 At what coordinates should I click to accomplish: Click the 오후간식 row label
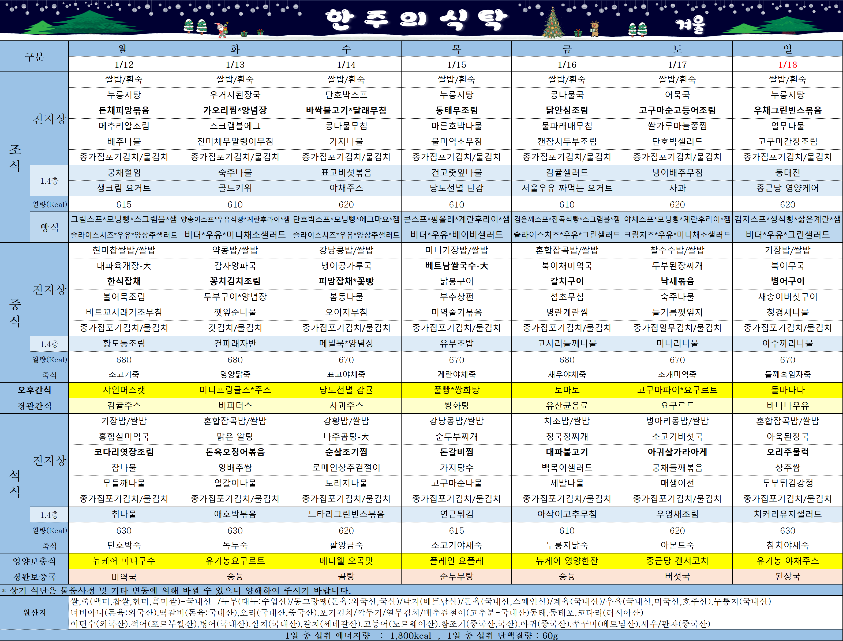tap(34, 390)
